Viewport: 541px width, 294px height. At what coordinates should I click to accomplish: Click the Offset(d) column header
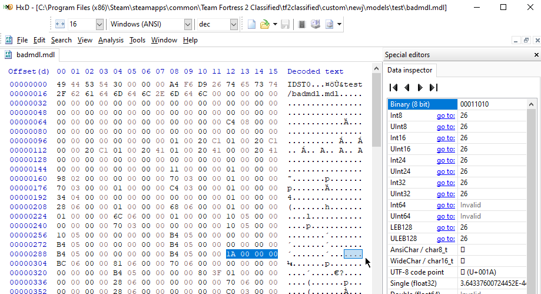[x=29, y=71]
